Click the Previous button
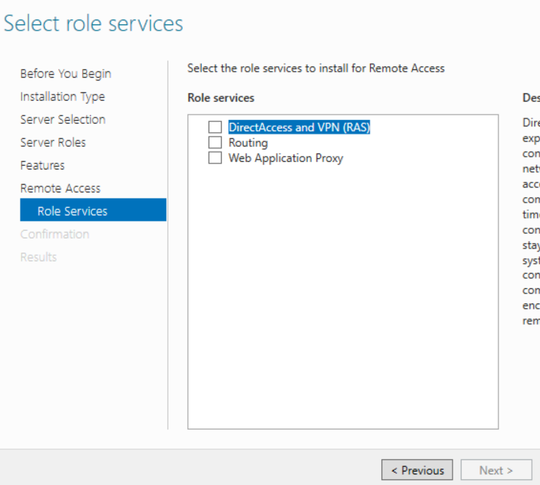Viewport: 540px width, 485px height. 417,470
